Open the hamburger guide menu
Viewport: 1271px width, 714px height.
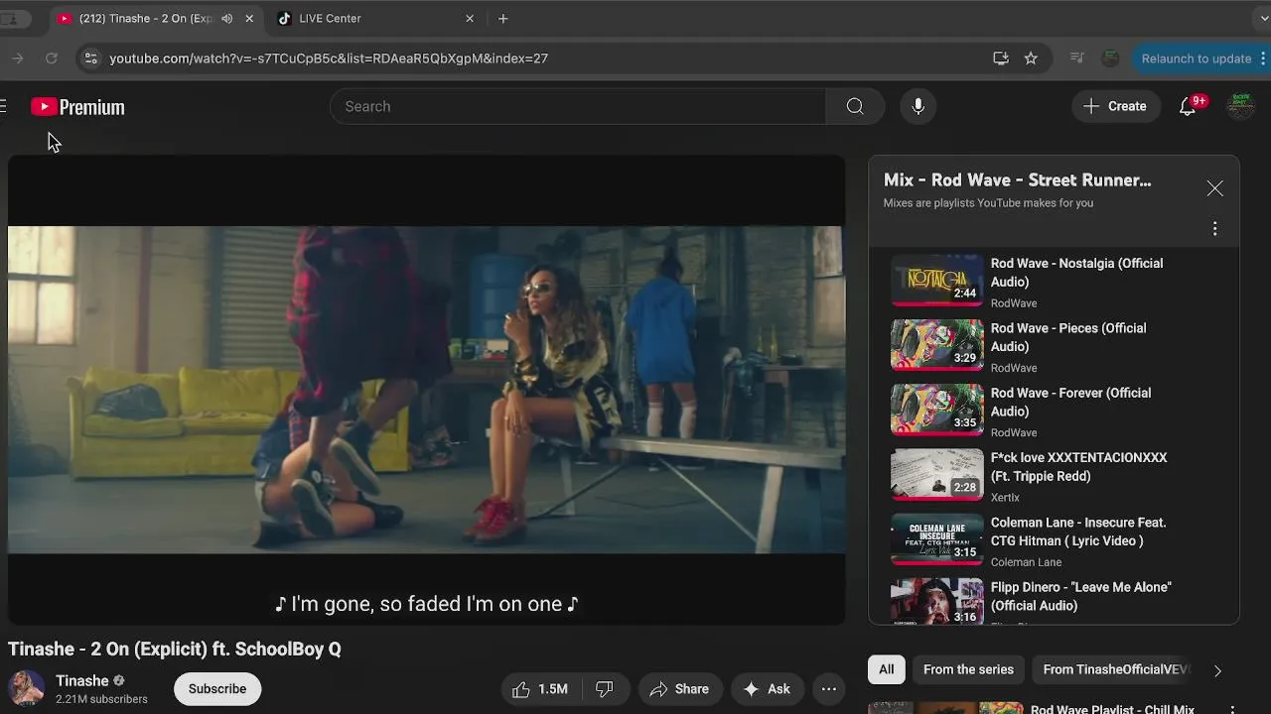[x=3, y=106]
